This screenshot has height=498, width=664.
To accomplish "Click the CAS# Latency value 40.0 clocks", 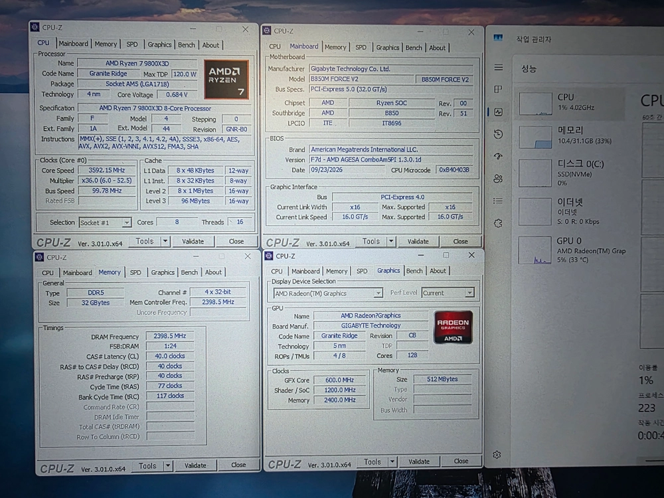I will pyautogui.click(x=170, y=356).
